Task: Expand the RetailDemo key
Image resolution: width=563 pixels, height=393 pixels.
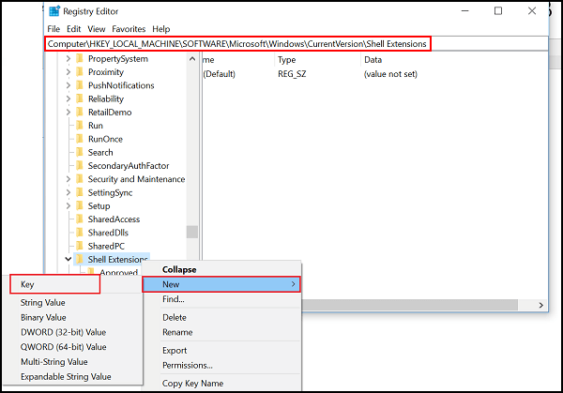Action: coord(68,112)
